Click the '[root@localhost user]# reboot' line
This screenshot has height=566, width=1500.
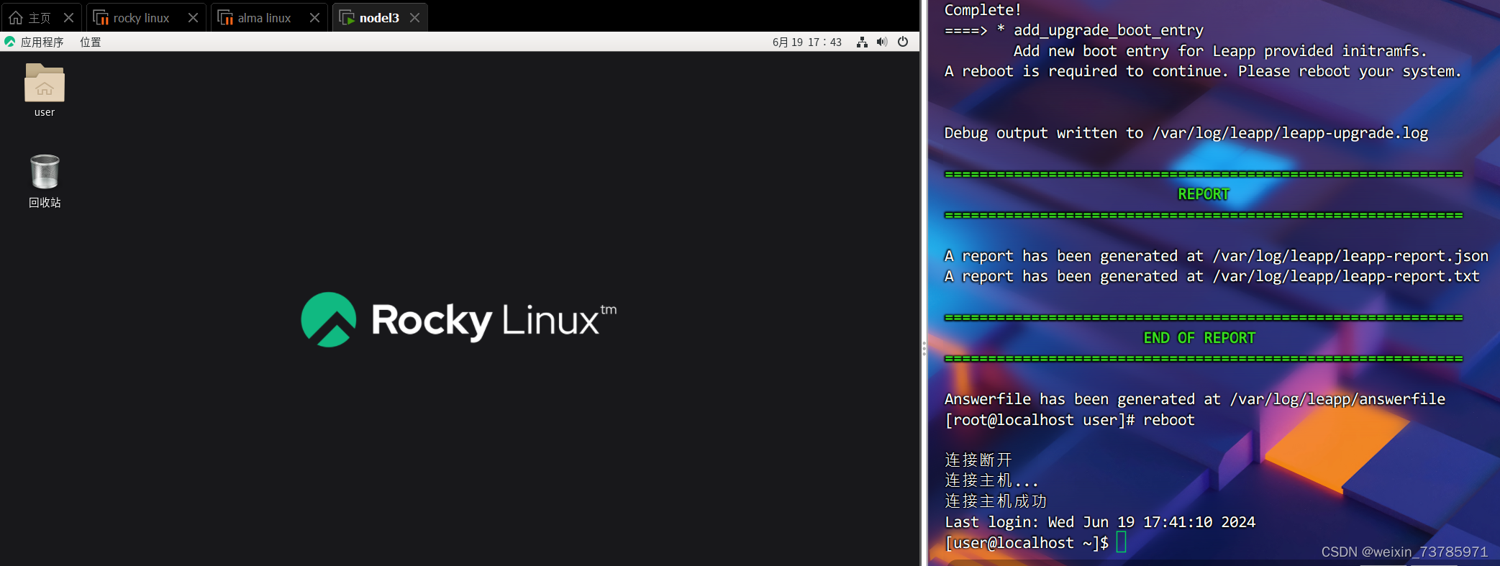[1069, 420]
